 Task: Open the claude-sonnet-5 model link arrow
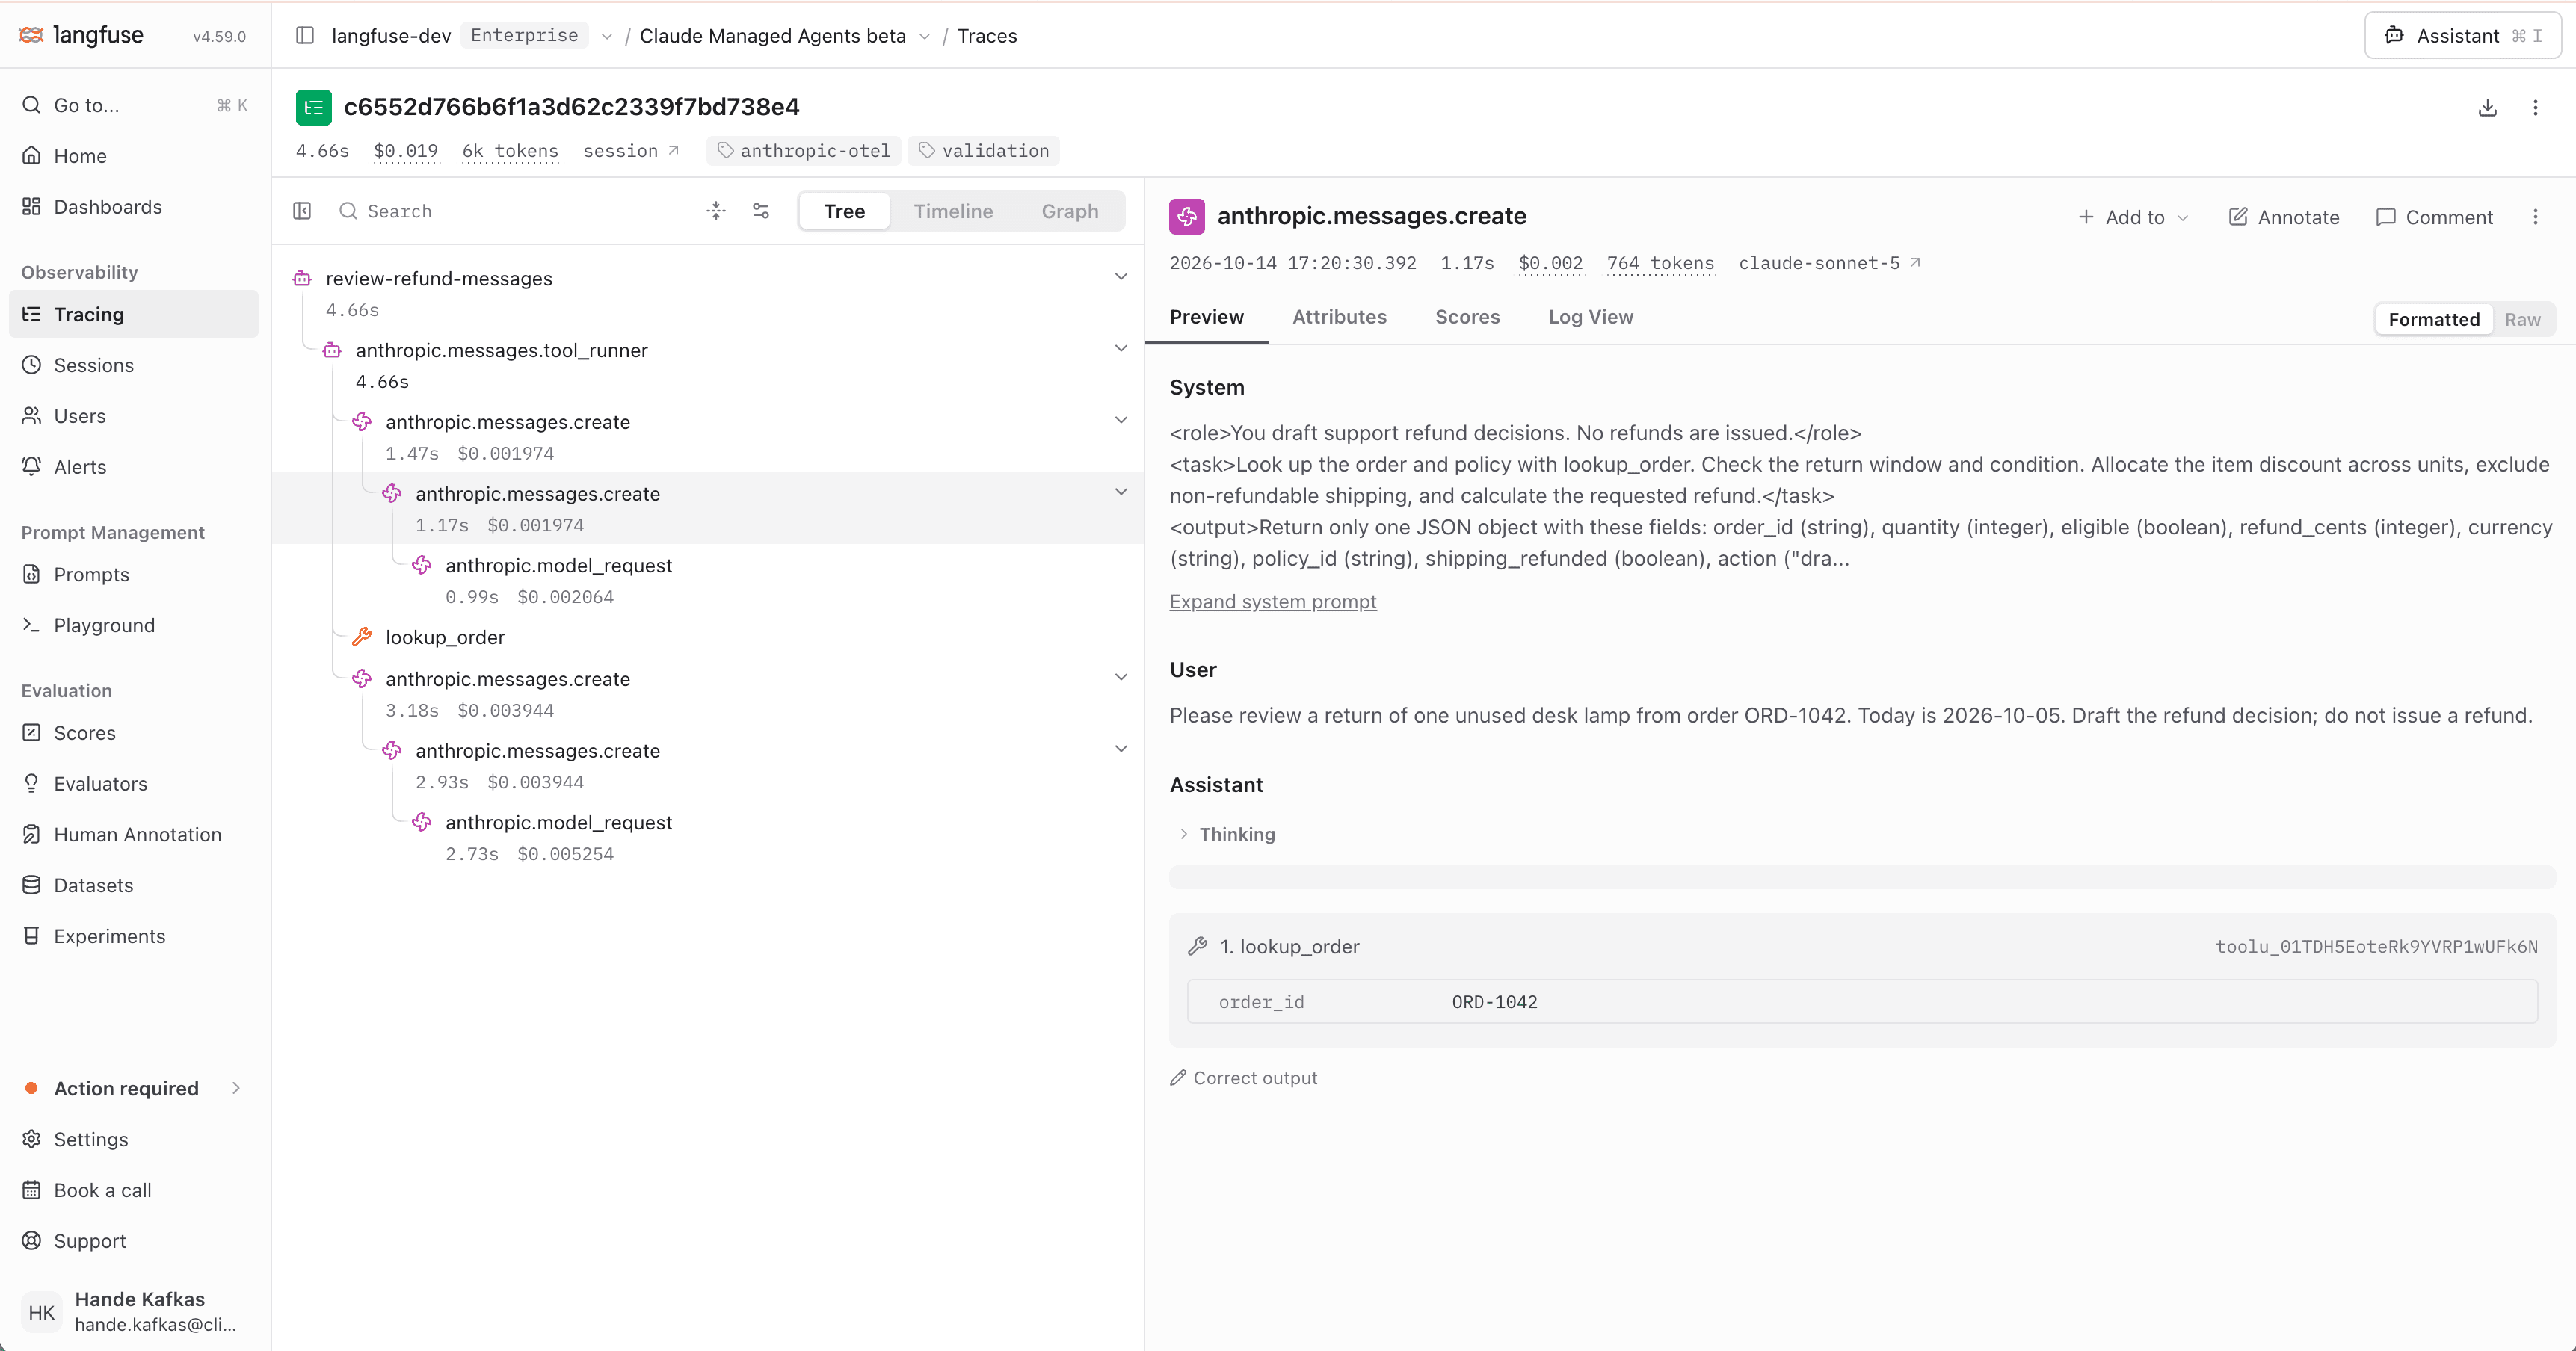(x=1915, y=263)
